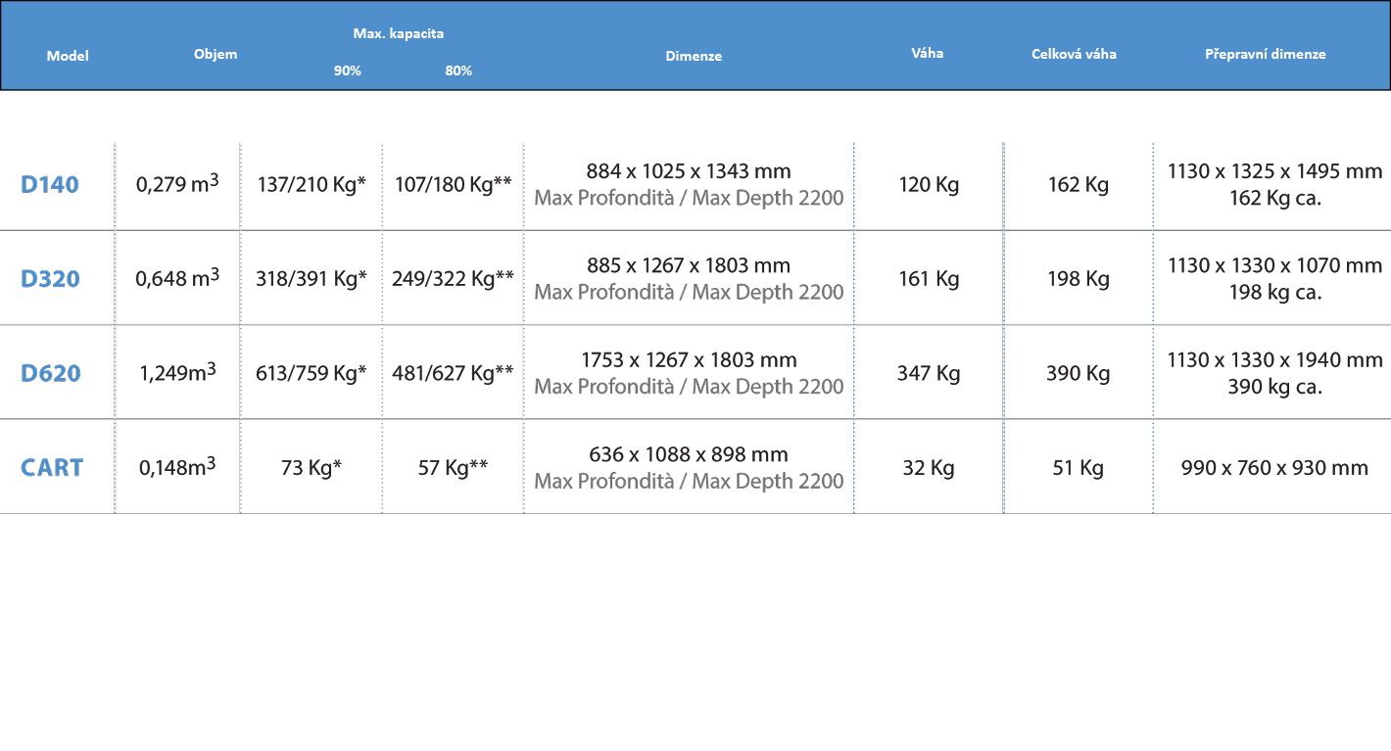Click the 613/759 Kg* capacity value
The image size is (1391, 751).
[312, 373]
